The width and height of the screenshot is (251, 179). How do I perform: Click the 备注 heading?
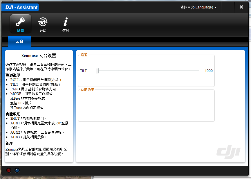point(9,143)
